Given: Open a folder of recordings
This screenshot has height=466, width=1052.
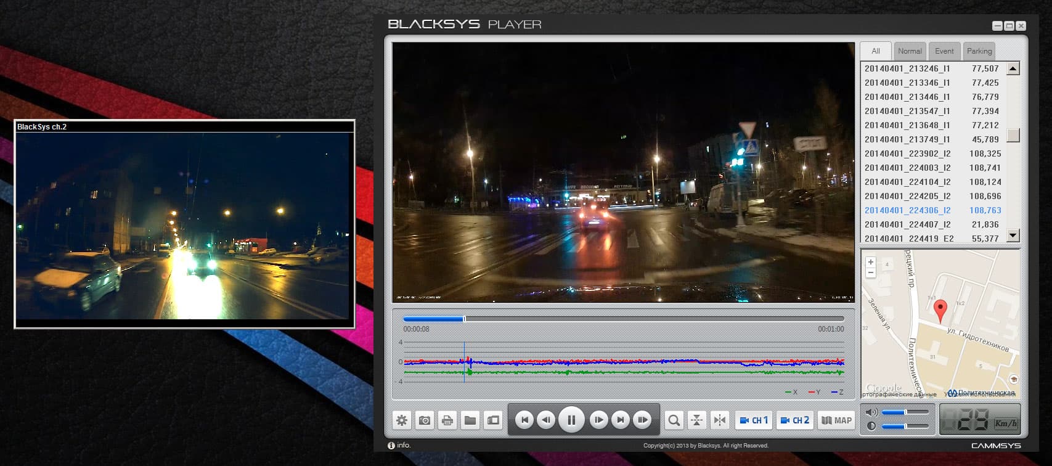Looking at the screenshot, I should point(470,420).
